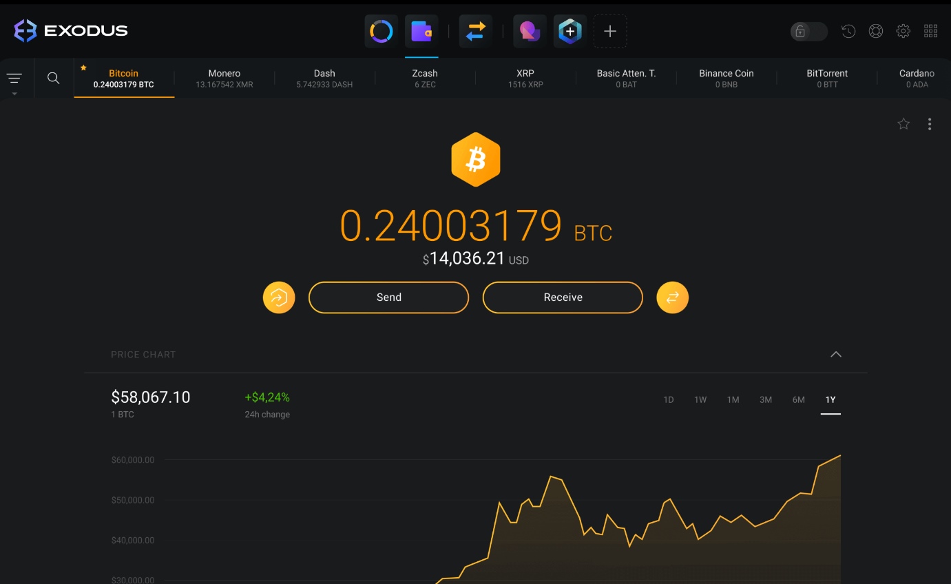Toggle the wallet lock switch
Screen dimensions: 951x584
(808, 31)
